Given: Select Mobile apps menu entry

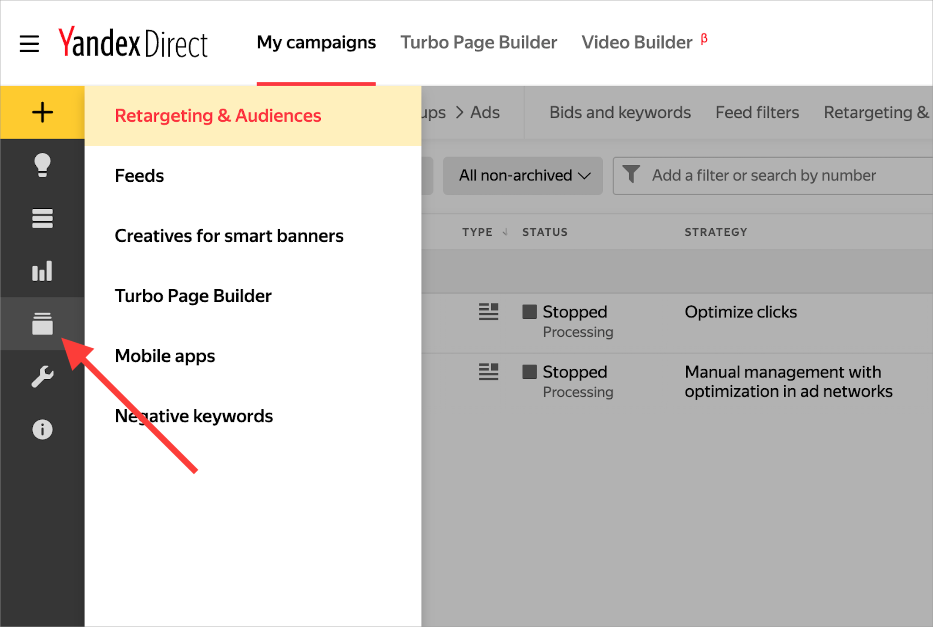Looking at the screenshot, I should pos(164,356).
